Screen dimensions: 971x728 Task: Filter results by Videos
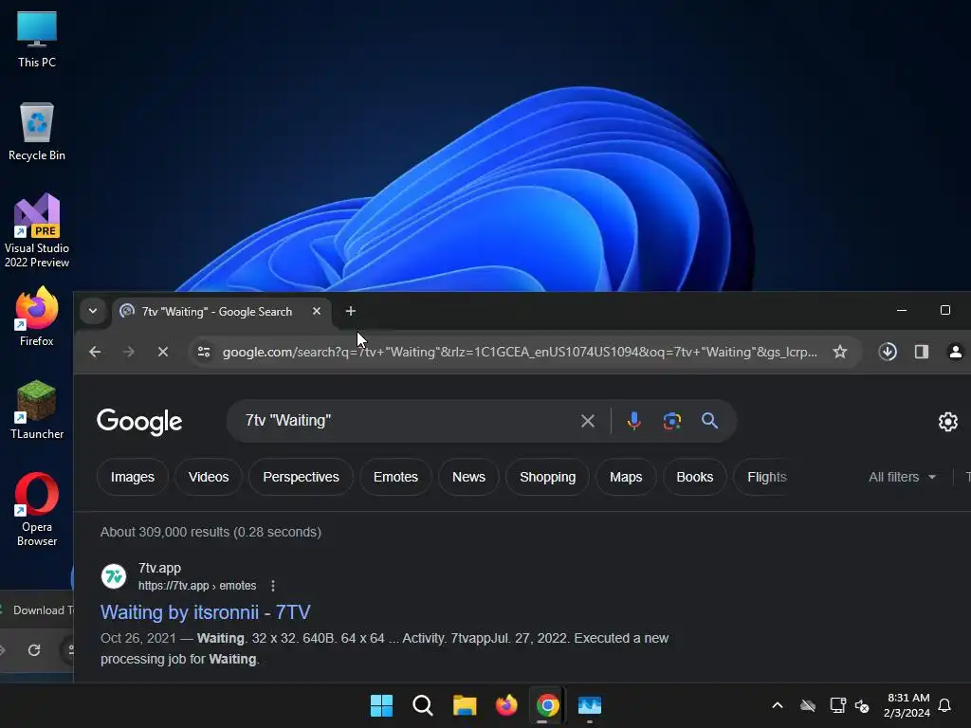(x=209, y=477)
